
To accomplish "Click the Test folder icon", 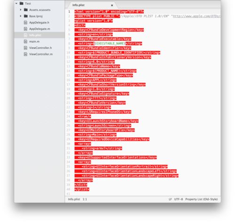I will pos(22,3).
